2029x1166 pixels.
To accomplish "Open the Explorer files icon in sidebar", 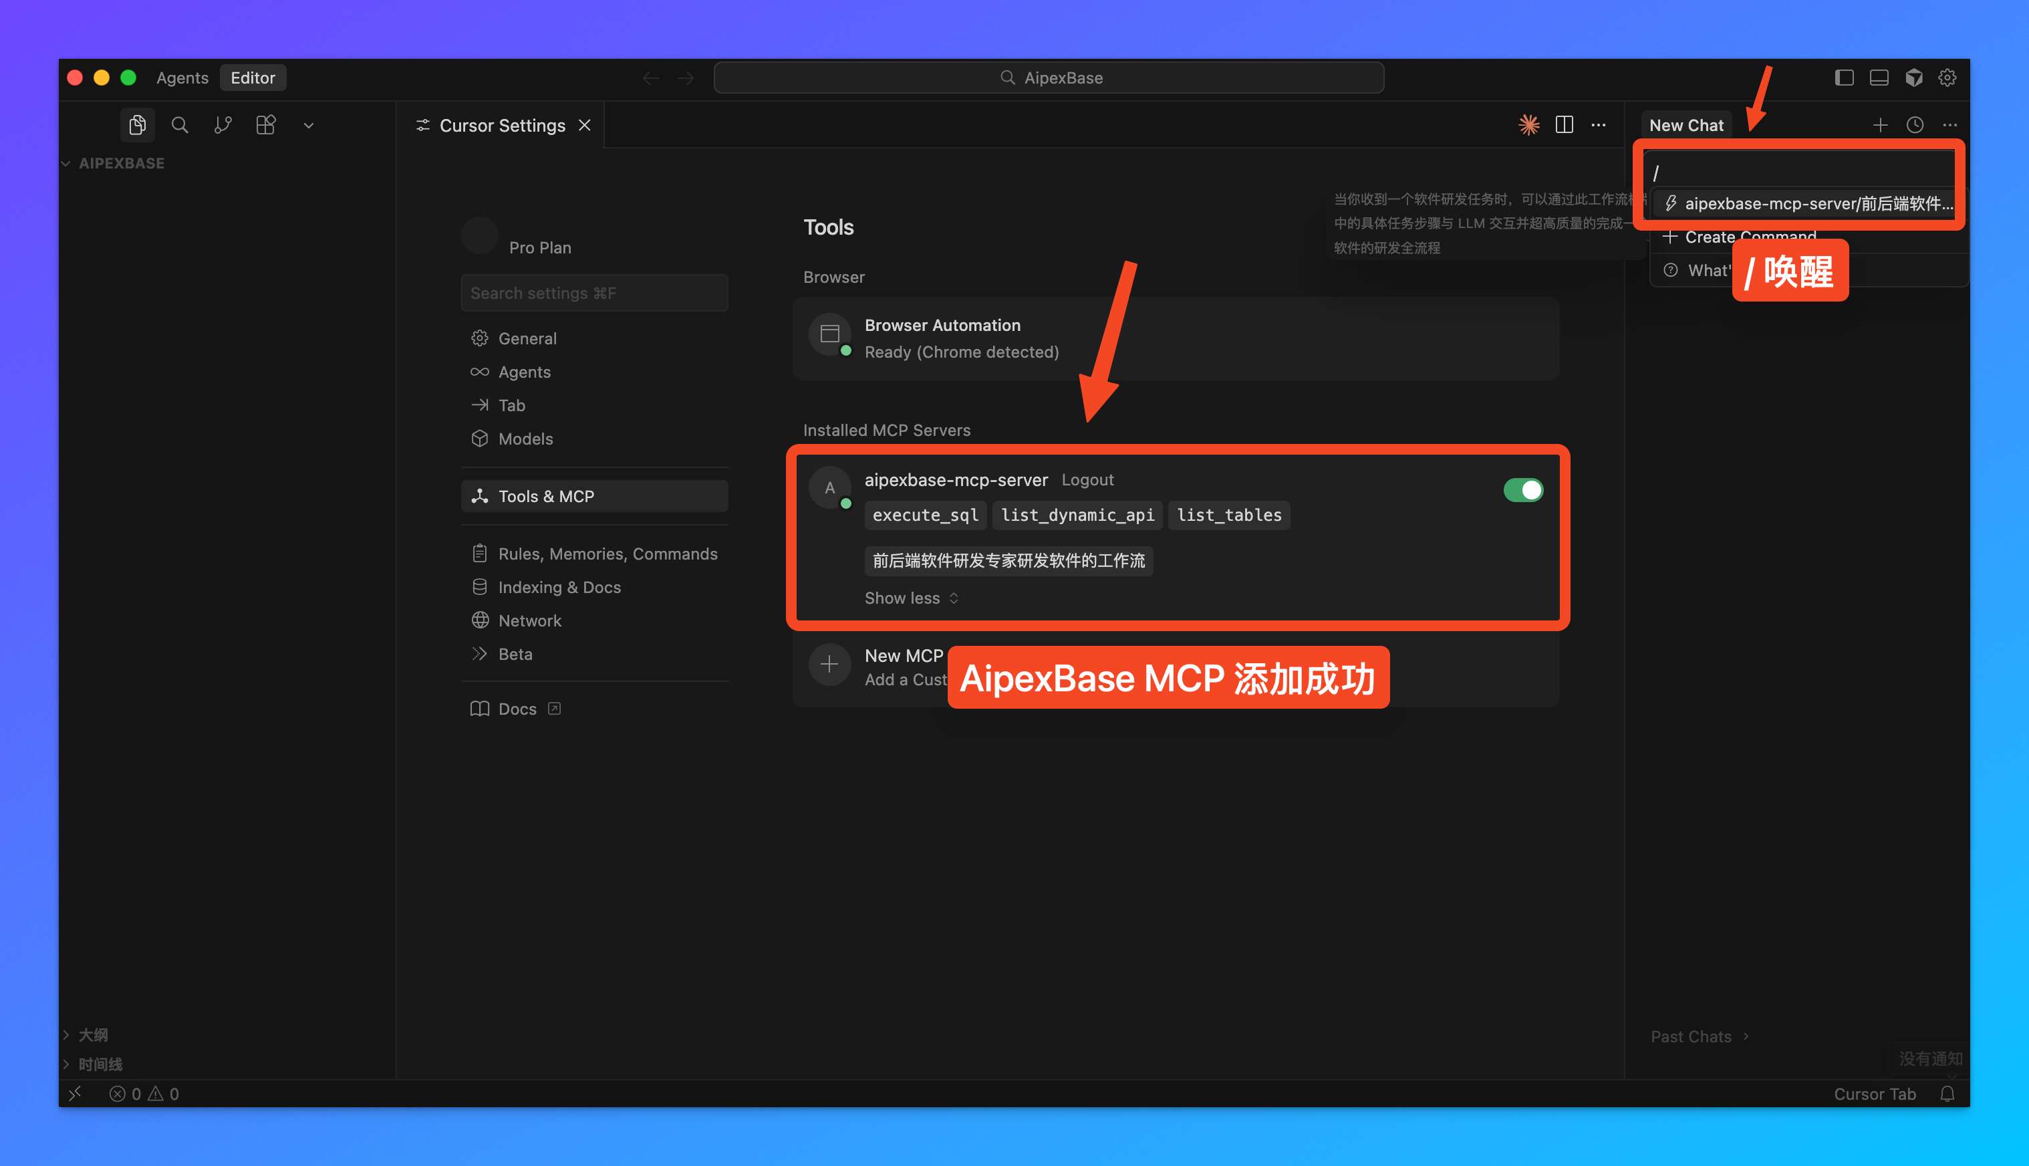I will (x=137, y=125).
